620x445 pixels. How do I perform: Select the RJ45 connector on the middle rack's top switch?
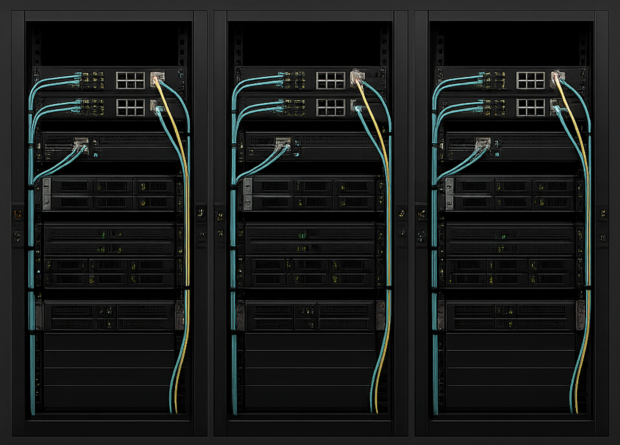pyautogui.click(x=357, y=75)
